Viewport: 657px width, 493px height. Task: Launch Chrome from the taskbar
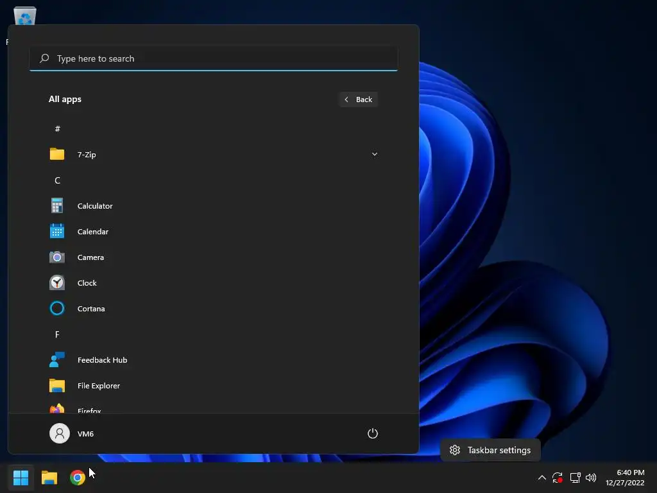click(78, 478)
